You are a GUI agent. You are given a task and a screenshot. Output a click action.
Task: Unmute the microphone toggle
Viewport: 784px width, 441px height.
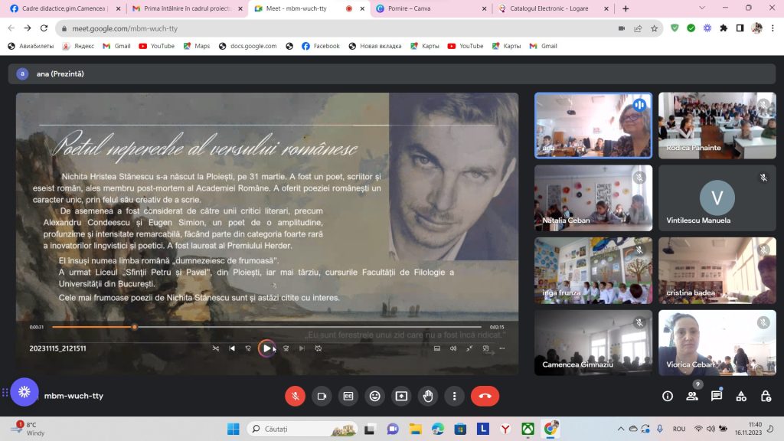click(x=295, y=396)
